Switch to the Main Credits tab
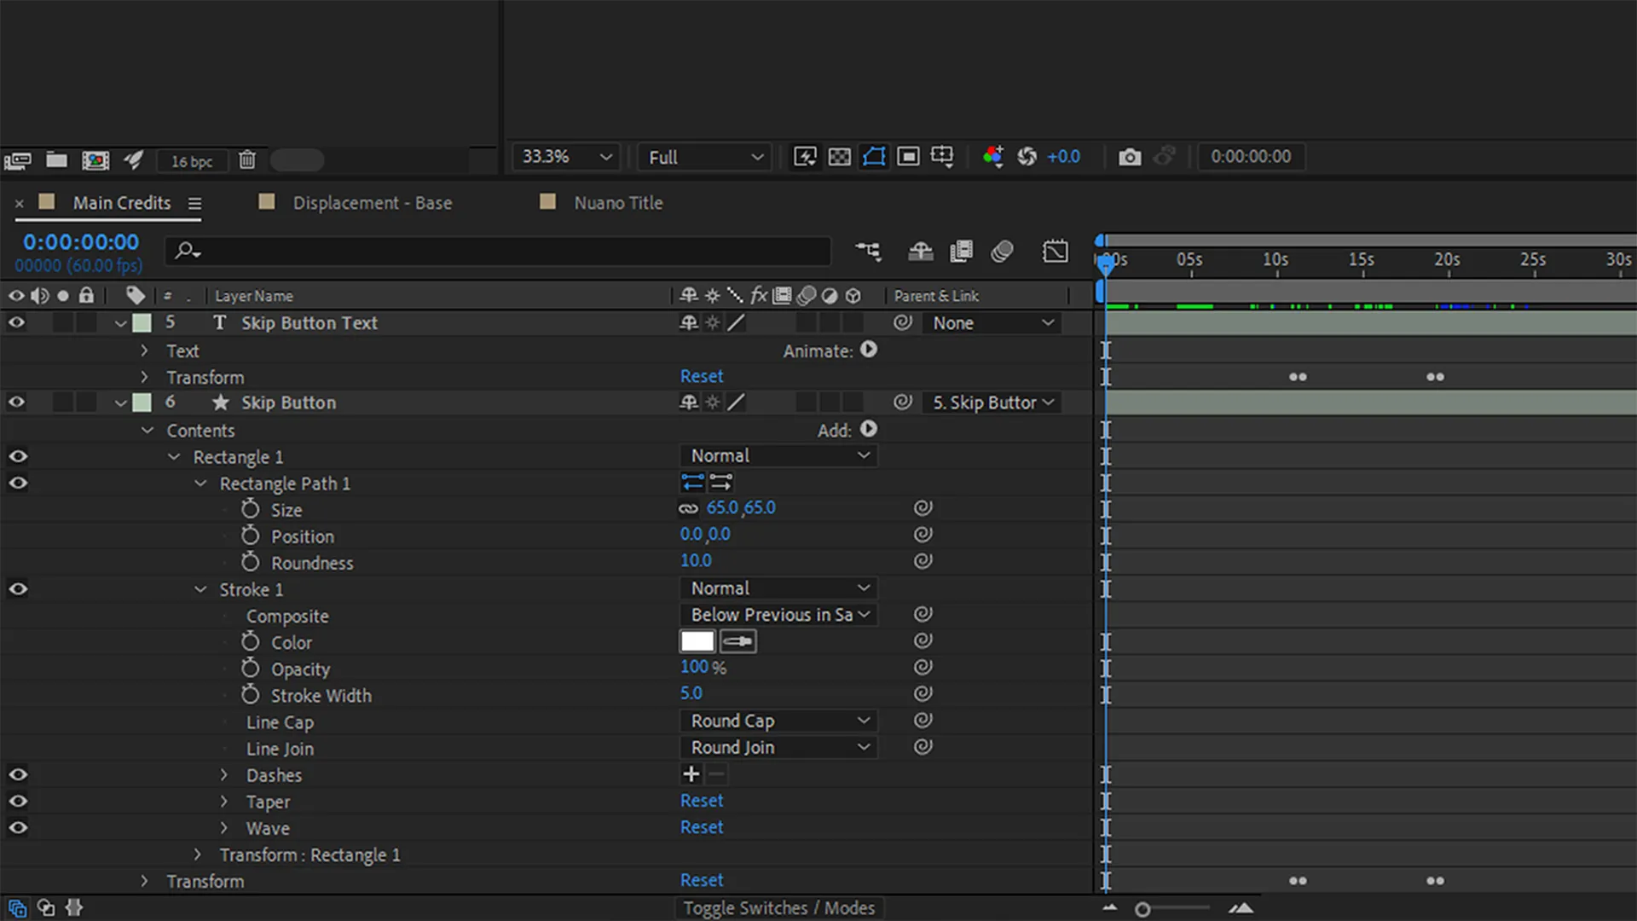1637x921 pixels. (x=122, y=203)
